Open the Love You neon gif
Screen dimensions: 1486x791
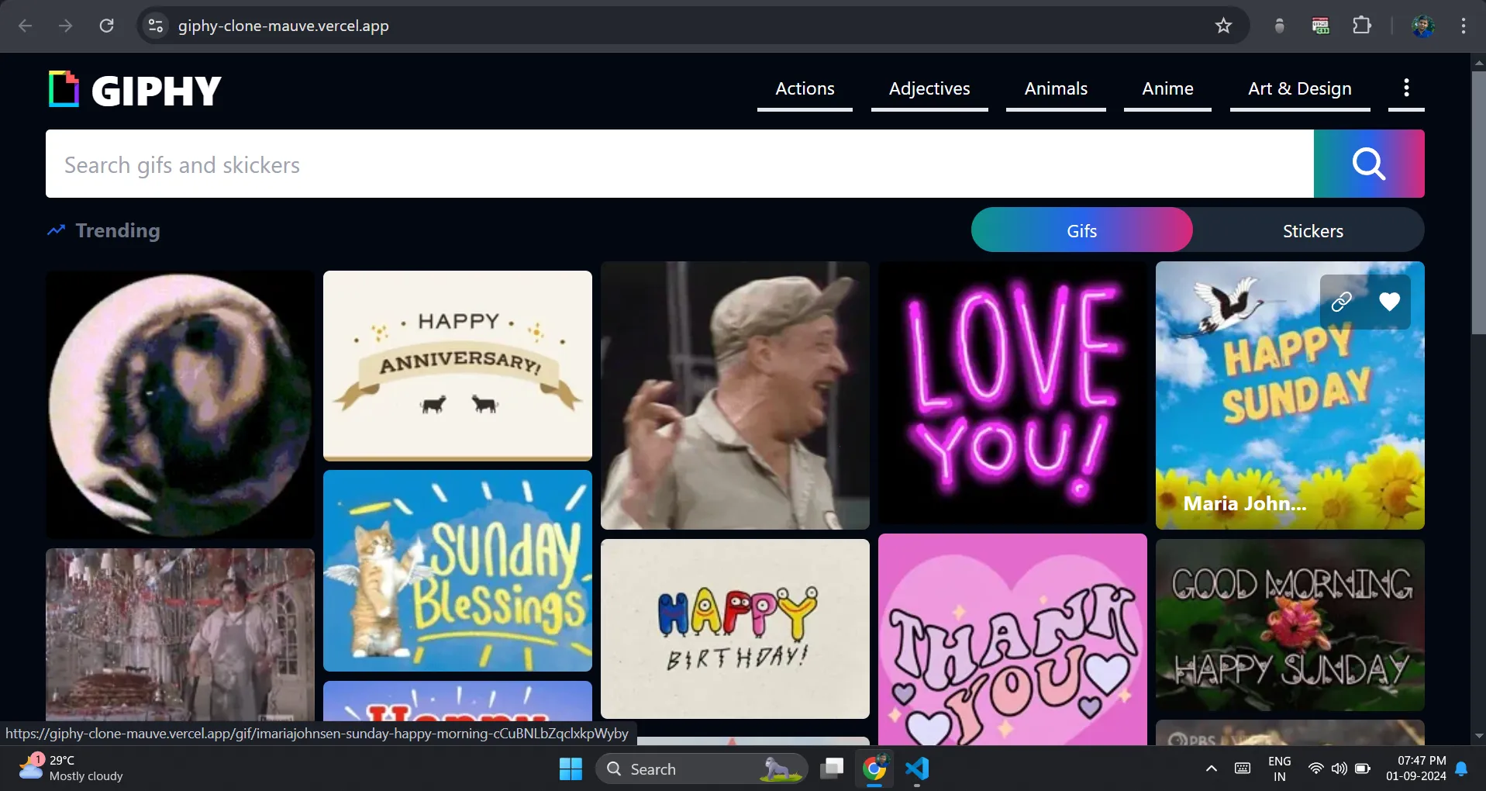coord(1012,392)
